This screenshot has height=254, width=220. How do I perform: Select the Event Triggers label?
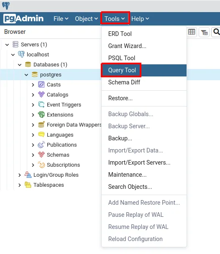point(64,105)
